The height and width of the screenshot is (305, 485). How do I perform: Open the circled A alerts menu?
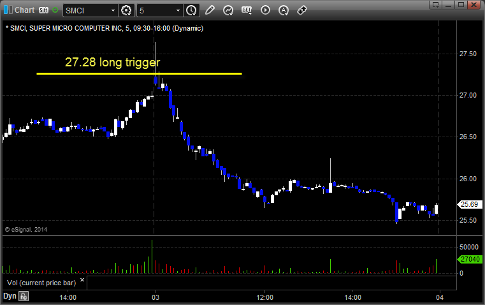point(284,10)
